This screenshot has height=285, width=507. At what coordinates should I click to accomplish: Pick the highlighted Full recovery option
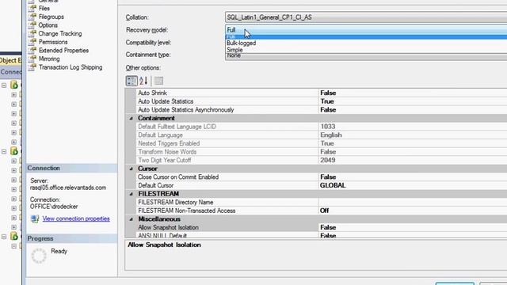[366, 37]
